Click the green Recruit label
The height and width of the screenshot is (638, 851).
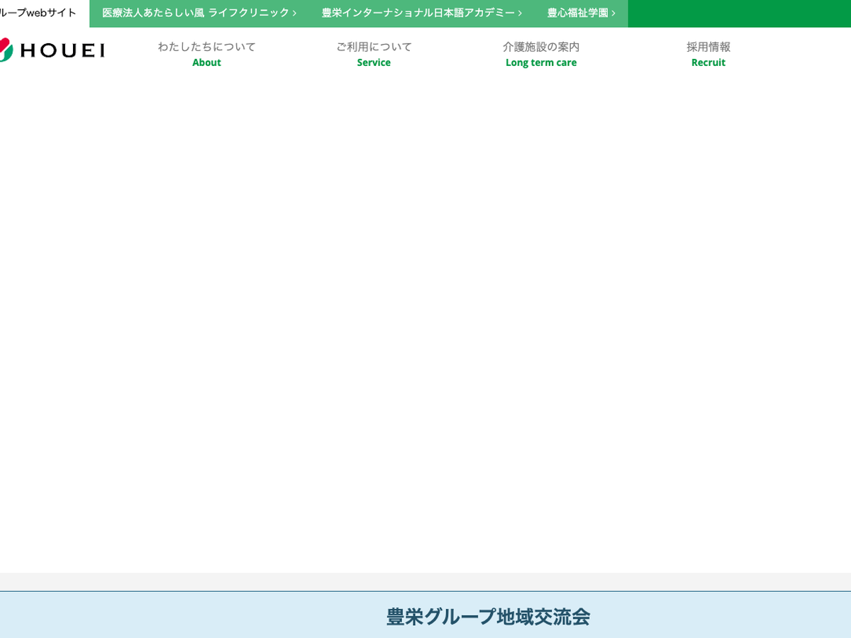[x=708, y=62]
